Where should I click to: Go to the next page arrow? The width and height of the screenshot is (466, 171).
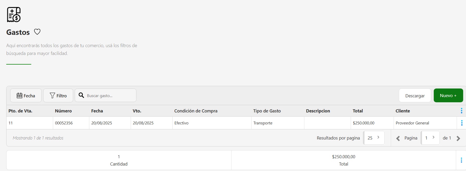tap(458, 138)
